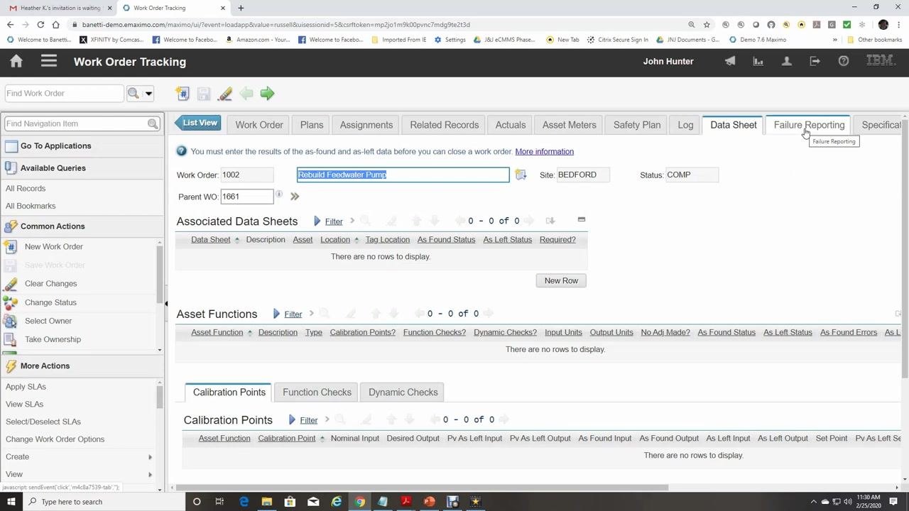909x511 pixels.
Task: Select the All Records query
Action: tap(26, 189)
